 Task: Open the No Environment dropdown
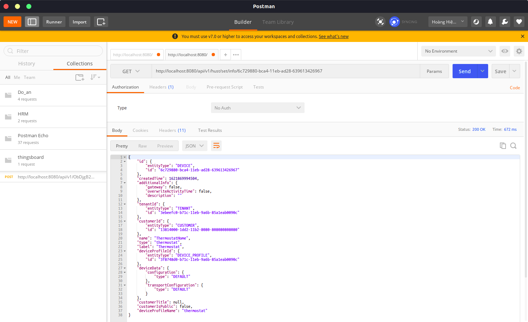(x=458, y=51)
